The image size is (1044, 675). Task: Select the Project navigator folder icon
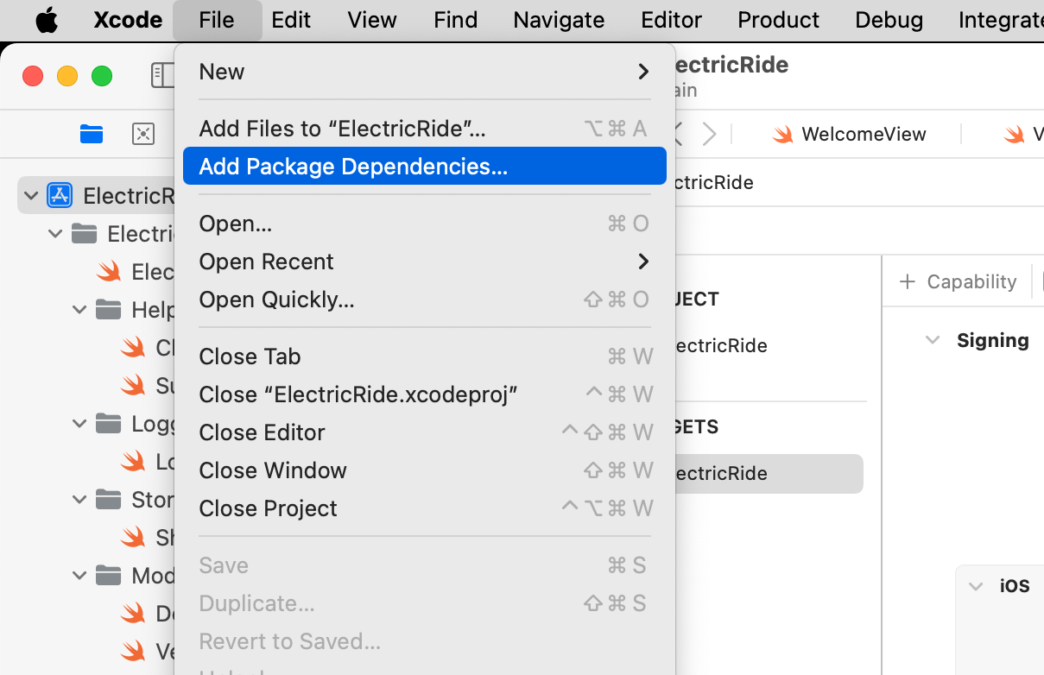[x=91, y=134]
